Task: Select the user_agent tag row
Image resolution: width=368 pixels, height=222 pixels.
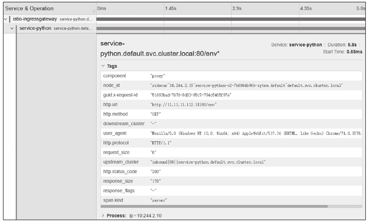Action: point(231,133)
